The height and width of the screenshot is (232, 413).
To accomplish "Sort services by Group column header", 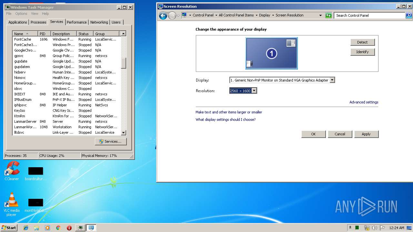I will pos(106,34).
